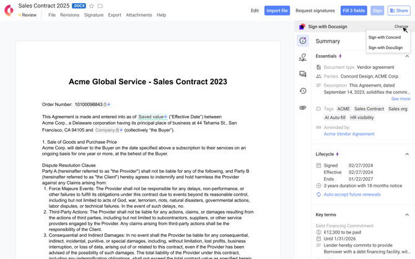Click the auto-renewal refresh icon
This screenshot has height=259, width=415.
click(x=318, y=195)
